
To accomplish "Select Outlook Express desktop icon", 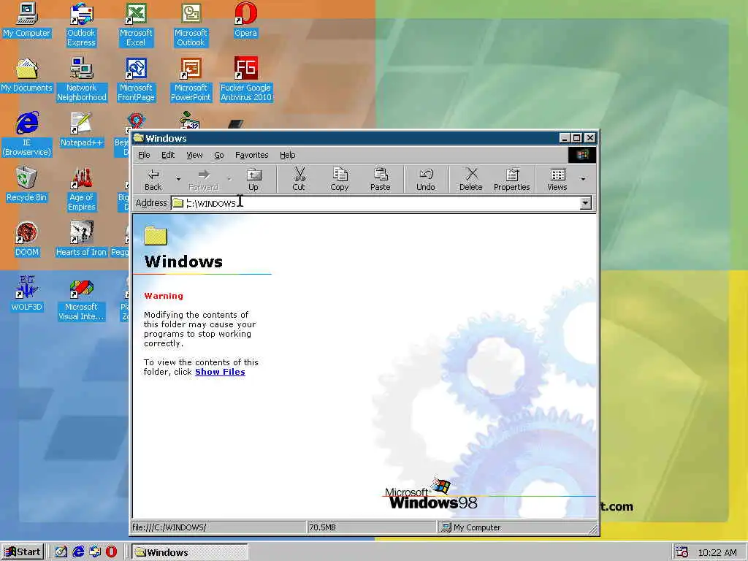I will 81,25.
